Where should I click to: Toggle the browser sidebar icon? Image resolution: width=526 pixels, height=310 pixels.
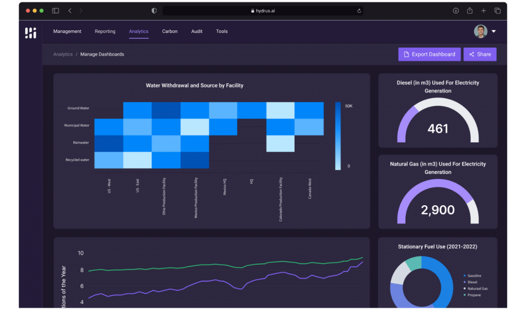[55, 11]
